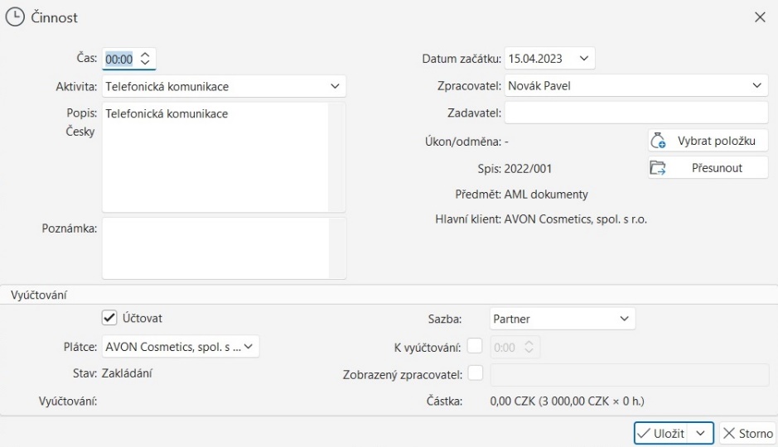The height and width of the screenshot is (447, 778).
Task: Click the clock icon beside Činnost title
Action: (15, 17)
